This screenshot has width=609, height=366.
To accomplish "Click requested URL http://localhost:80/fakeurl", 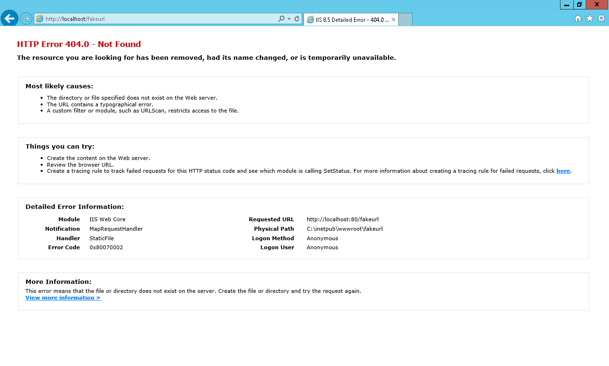I will 343,219.
